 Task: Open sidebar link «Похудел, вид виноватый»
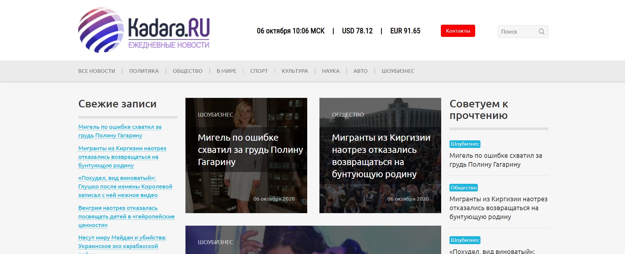click(x=125, y=186)
